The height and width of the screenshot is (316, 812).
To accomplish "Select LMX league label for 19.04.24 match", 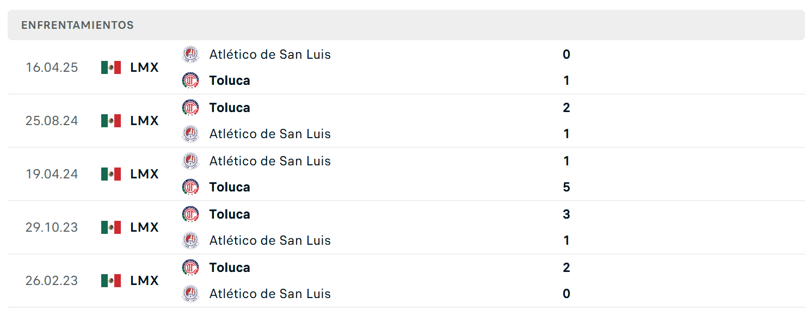I will 145,174.
